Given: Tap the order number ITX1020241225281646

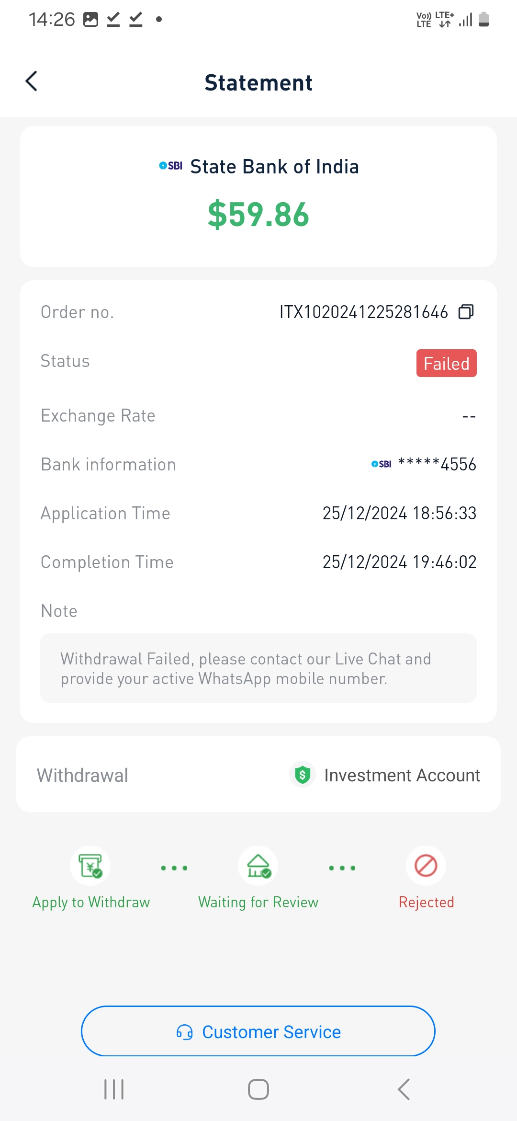Looking at the screenshot, I should pos(364,312).
